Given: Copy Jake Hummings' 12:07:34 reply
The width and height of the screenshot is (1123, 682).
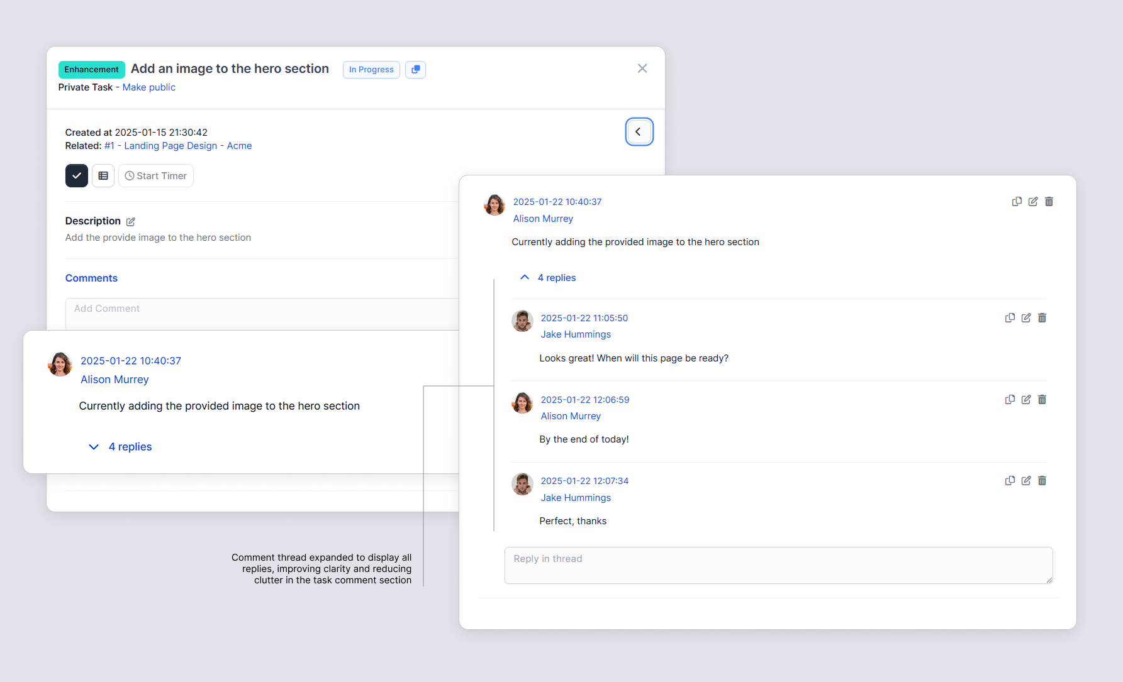Looking at the screenshot, I should click(1010, 481).
